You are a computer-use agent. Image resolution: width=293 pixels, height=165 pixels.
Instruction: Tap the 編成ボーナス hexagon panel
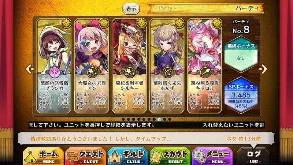(241, 54)
